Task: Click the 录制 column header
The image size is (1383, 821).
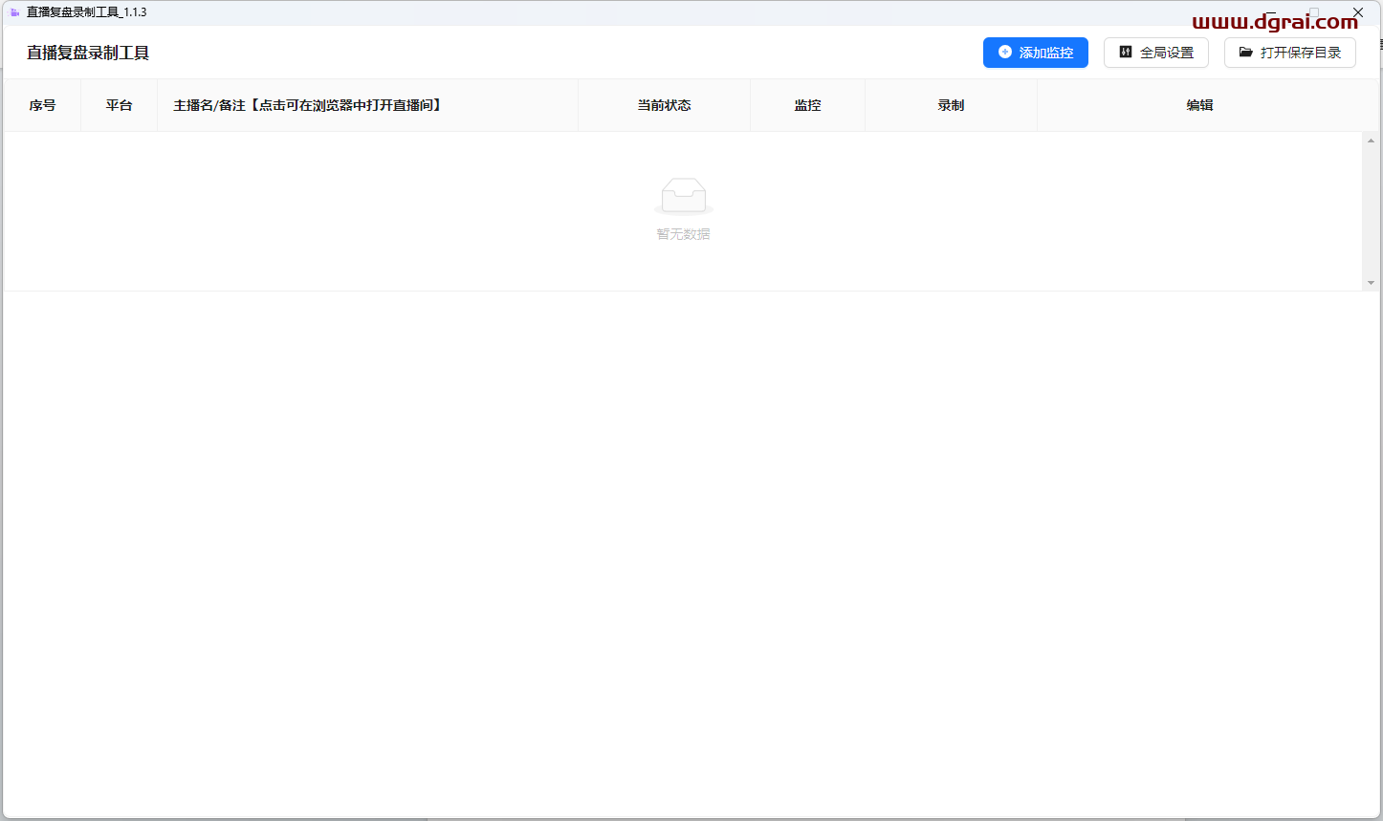Action: point(951,105)
